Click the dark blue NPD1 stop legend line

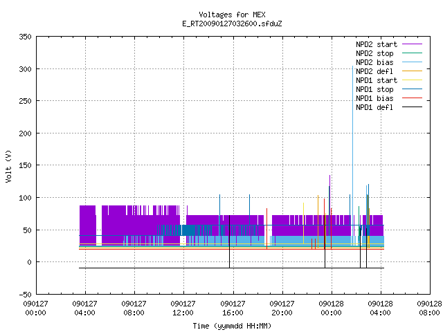(412, 89)
